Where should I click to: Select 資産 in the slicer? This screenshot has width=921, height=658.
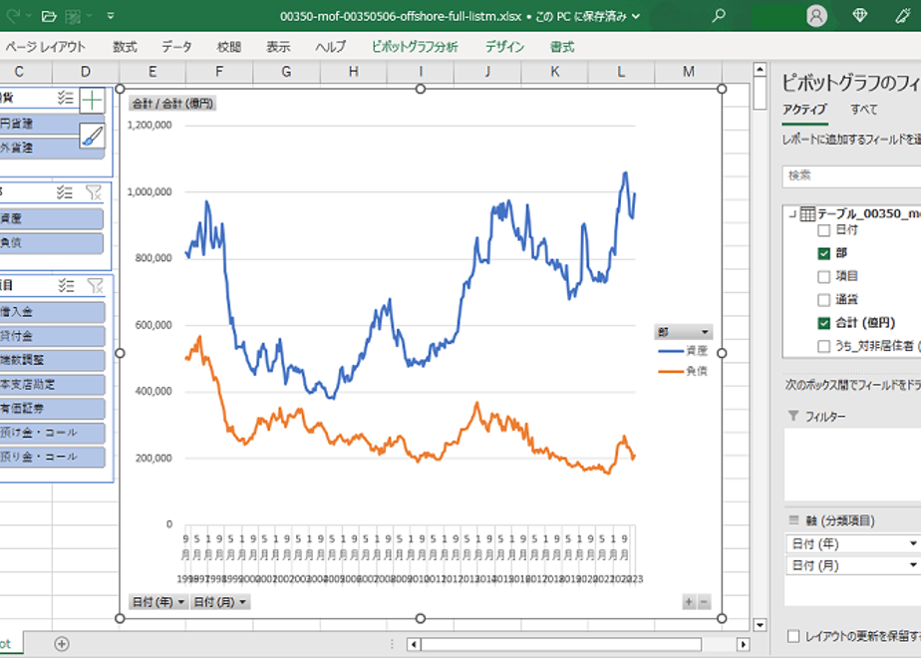[51, 218]
